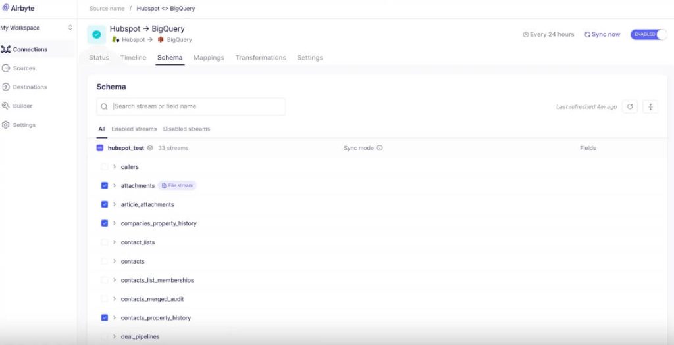Expand the contacts_list_memberships stream row
Screen dimensions: 674x345
click(115, 280)
